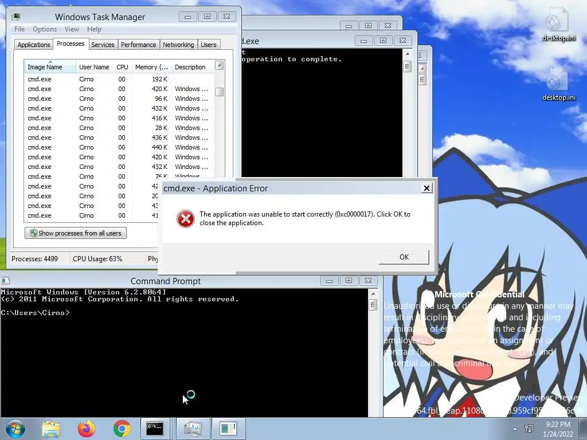Image resolution: width=587 pixels, height=440 pixels.
Task: Select the cmd.exe row using 28 K
Action: click(x=119, y=128)
